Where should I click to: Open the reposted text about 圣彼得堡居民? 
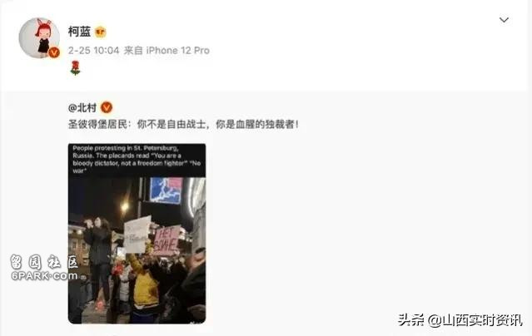point(183,125)
